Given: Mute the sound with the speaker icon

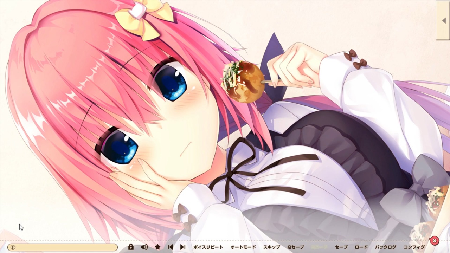Looking at the screenshot, I should 144,247.
